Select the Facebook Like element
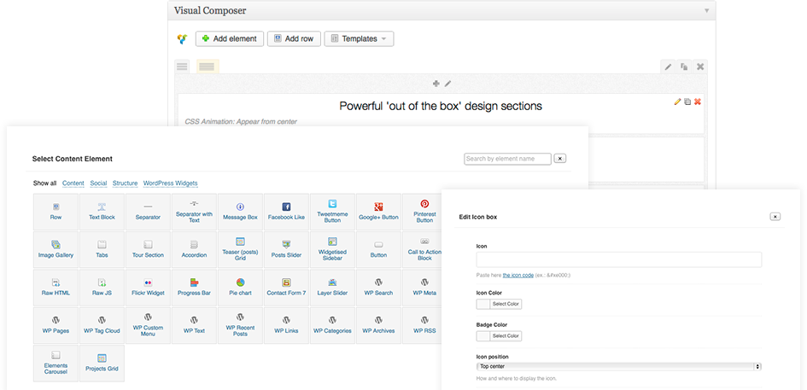 [286, 212]
